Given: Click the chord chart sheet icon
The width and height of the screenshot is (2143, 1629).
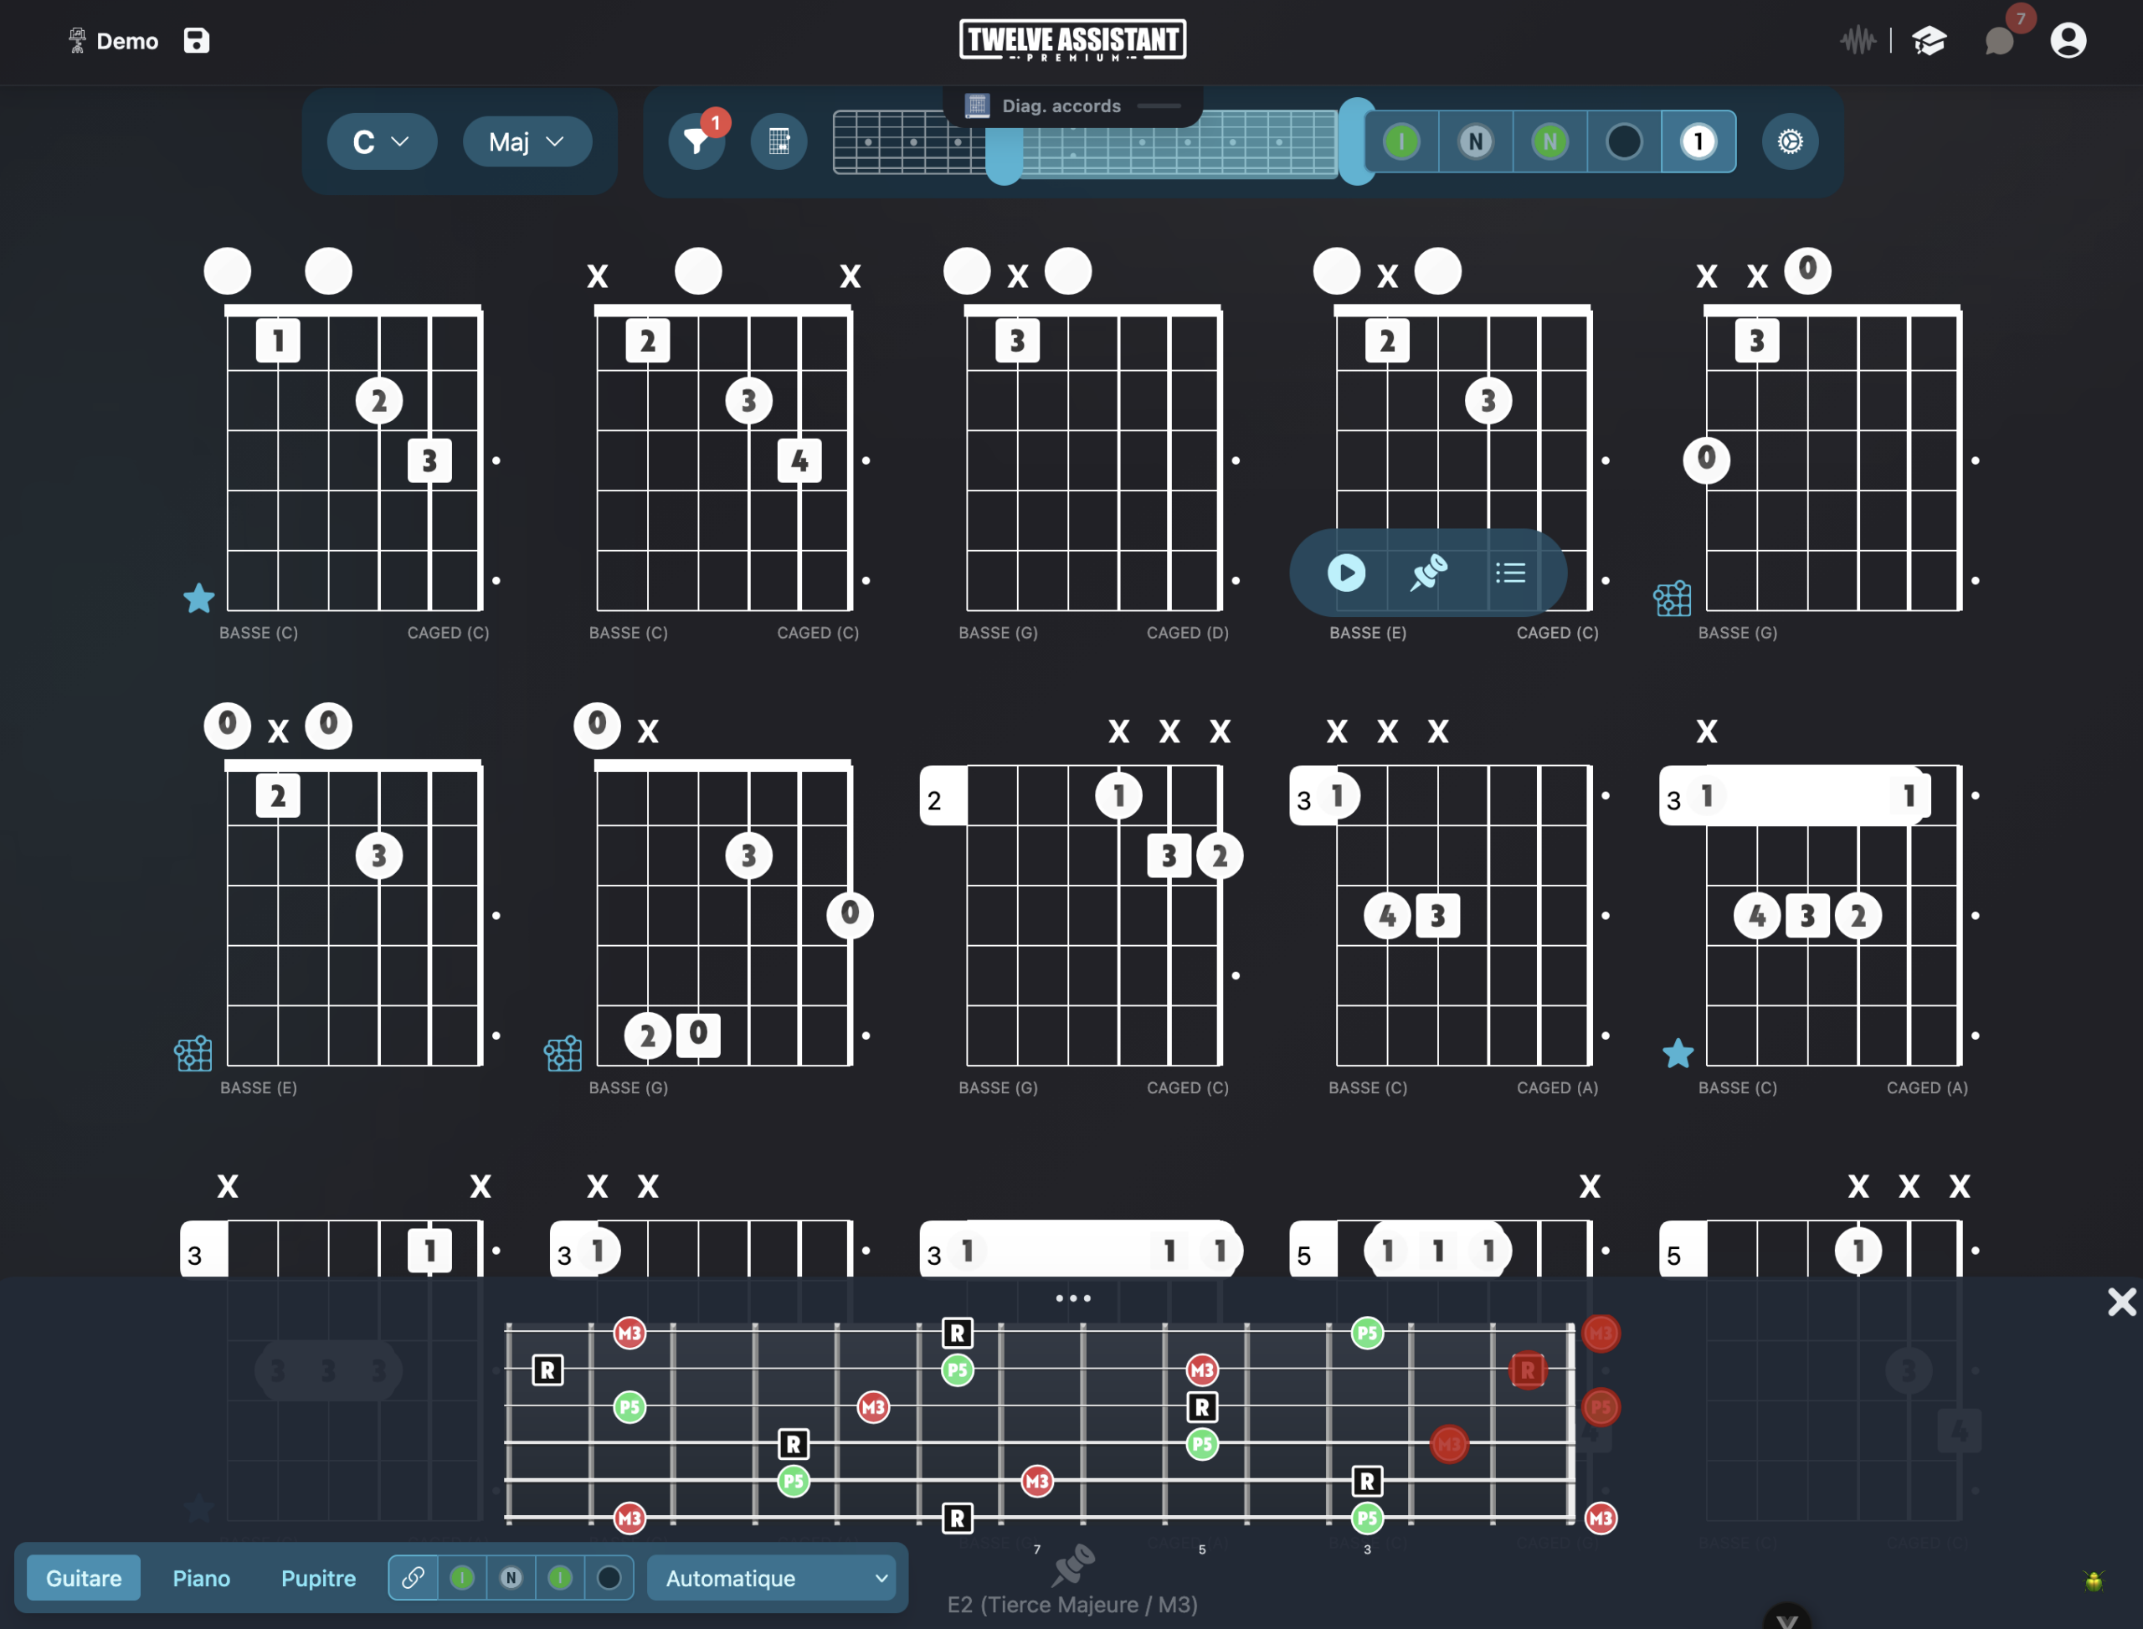Looking at the screenshot, I should point(779,141).
